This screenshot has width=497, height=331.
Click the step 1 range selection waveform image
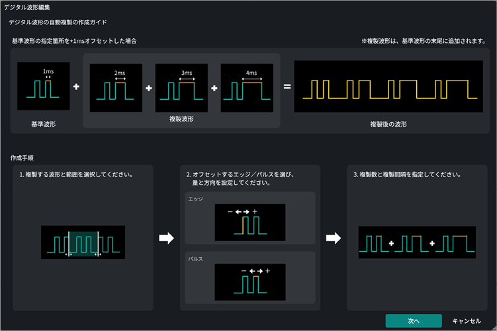pos(83,242)
